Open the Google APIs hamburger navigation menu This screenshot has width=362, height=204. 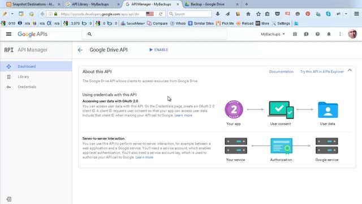9,34
